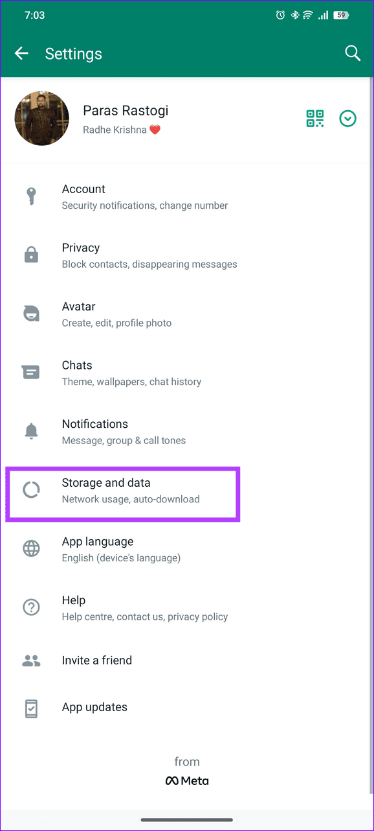Click the Chats speech bubble icon

coord(31,372)
